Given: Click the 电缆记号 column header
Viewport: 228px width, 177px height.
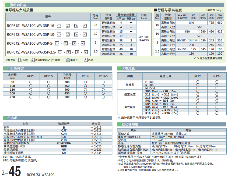Looking at the screenshot, I should 166,76.
